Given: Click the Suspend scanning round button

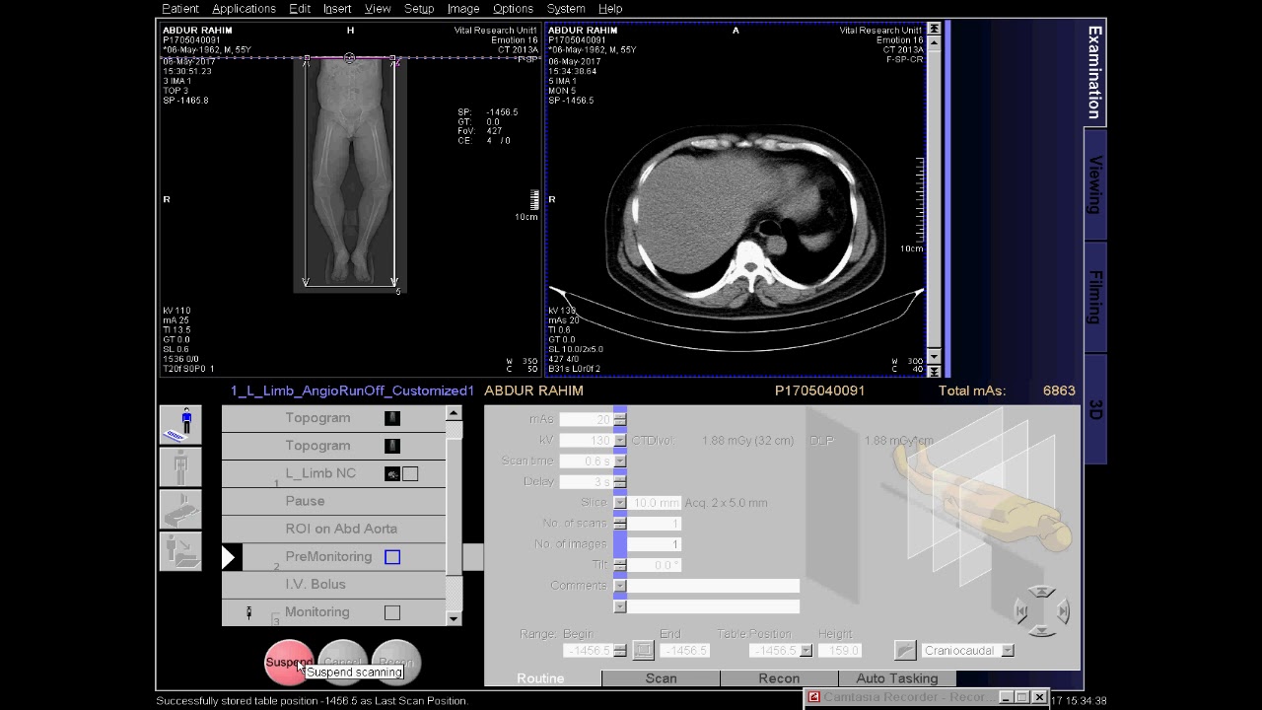Looking at the screenshot, I should click(288, 663).
